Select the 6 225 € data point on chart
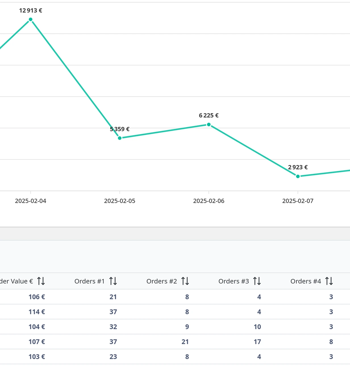The width and height of the screenshot is (350, 366). (209, 124)
